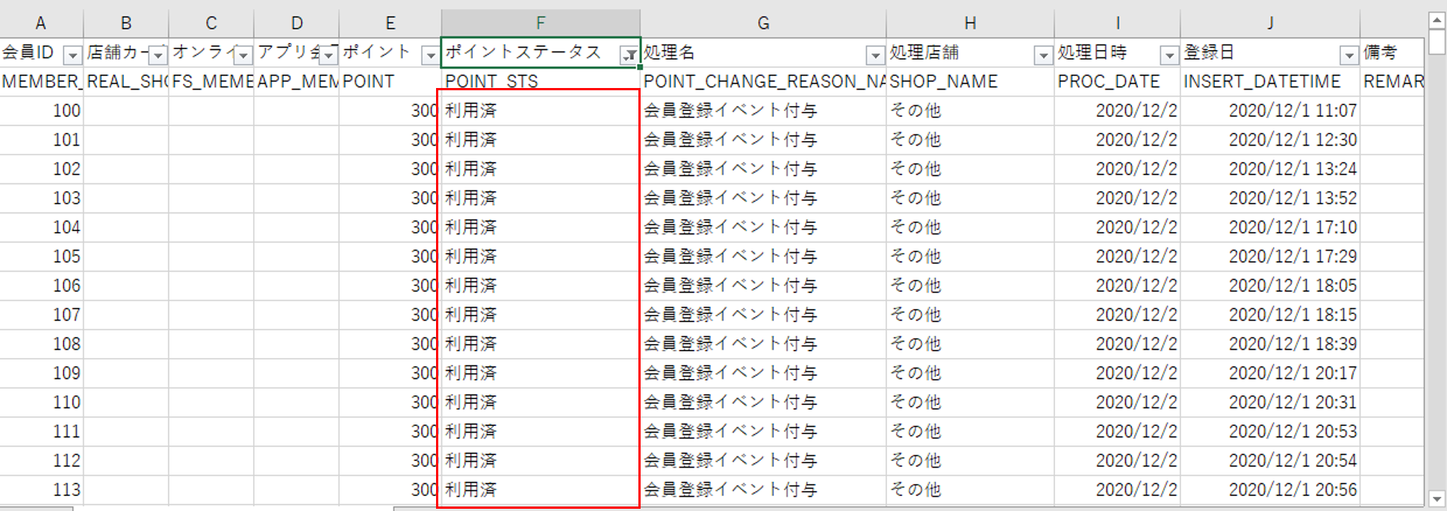Open the オンライン column filter arrow
1447x511 pixels.
coord(243,55)
